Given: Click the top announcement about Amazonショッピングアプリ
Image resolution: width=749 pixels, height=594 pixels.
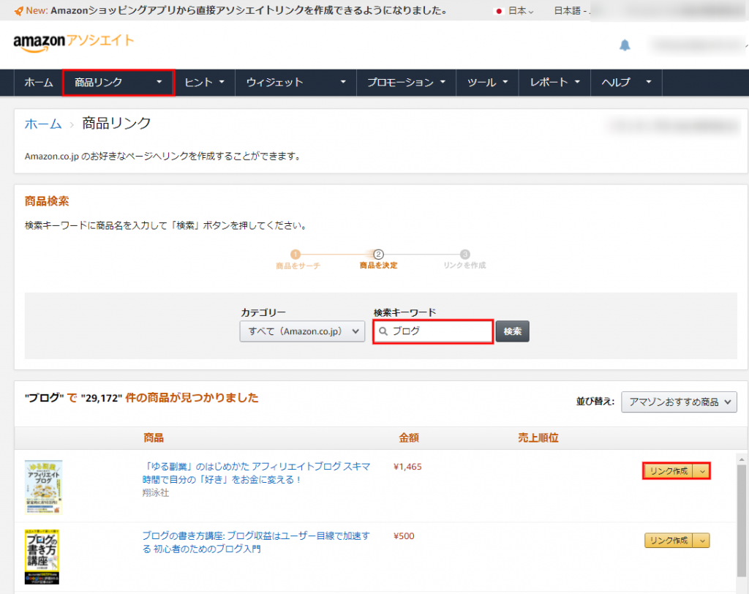Looking at the screenshot, I should click(x=249, y=10).
